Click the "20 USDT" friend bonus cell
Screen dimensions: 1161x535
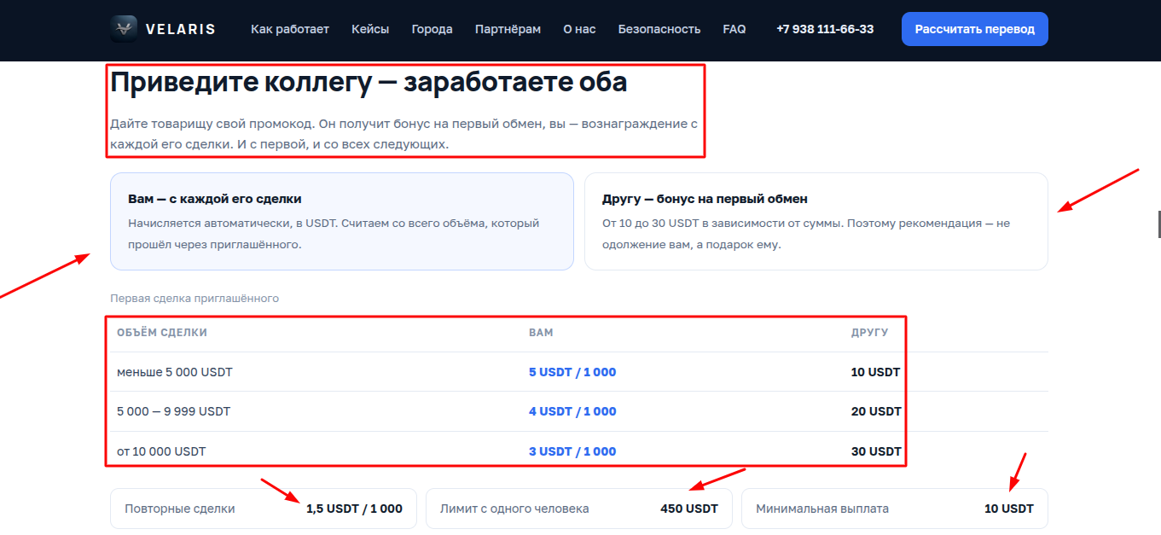876,411
